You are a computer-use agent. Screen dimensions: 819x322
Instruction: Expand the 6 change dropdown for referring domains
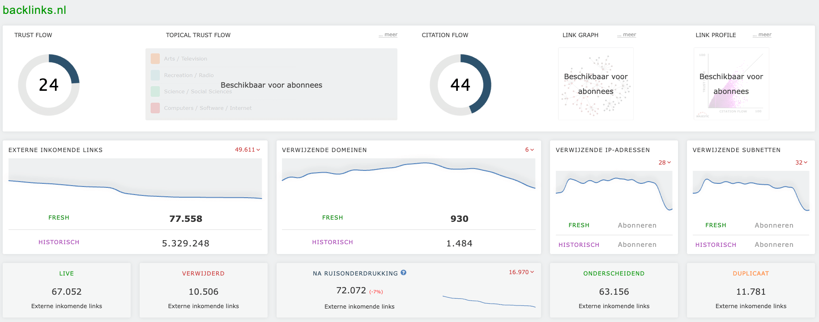[529, 150]
